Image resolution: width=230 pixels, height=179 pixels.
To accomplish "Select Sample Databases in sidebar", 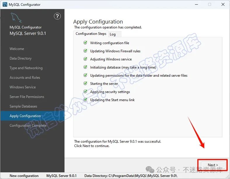I will pyautogui.click(x=23, y=106).
